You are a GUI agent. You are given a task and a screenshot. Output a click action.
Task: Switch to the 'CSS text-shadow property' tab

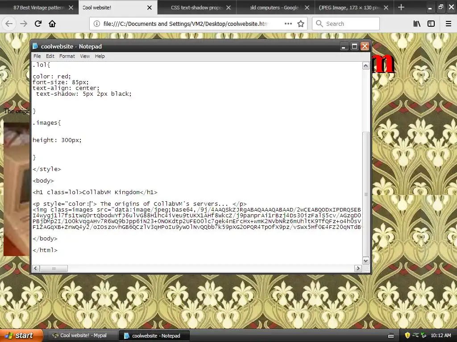[197, 8]
